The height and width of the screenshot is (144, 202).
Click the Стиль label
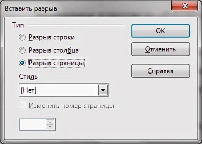pos(28,77)
